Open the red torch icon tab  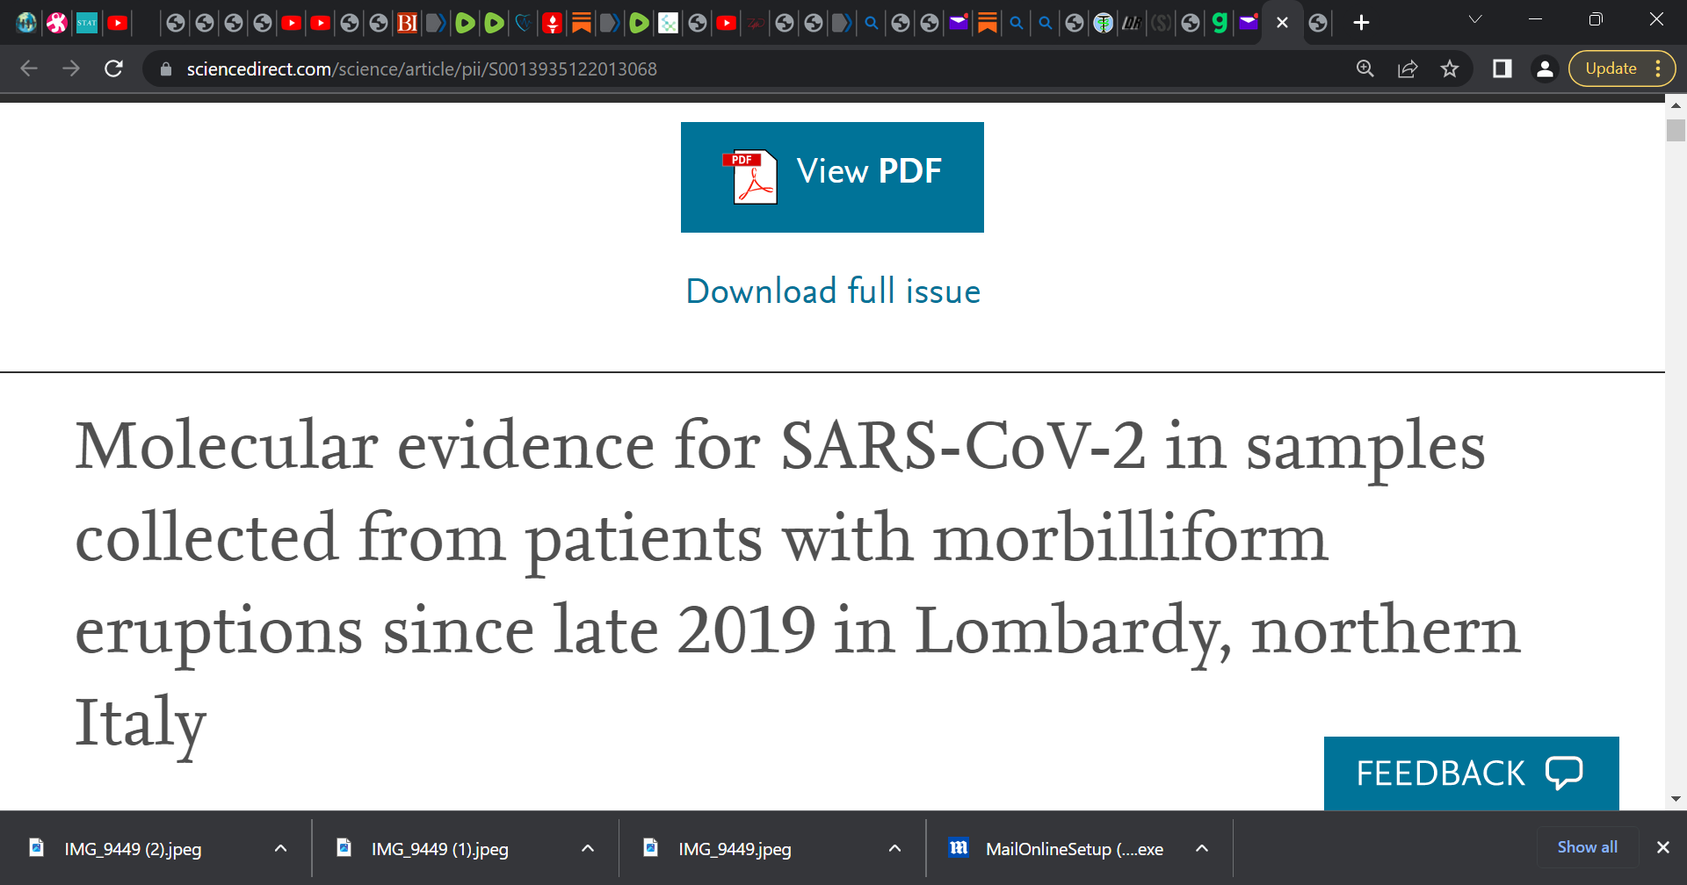pos(552,23)
